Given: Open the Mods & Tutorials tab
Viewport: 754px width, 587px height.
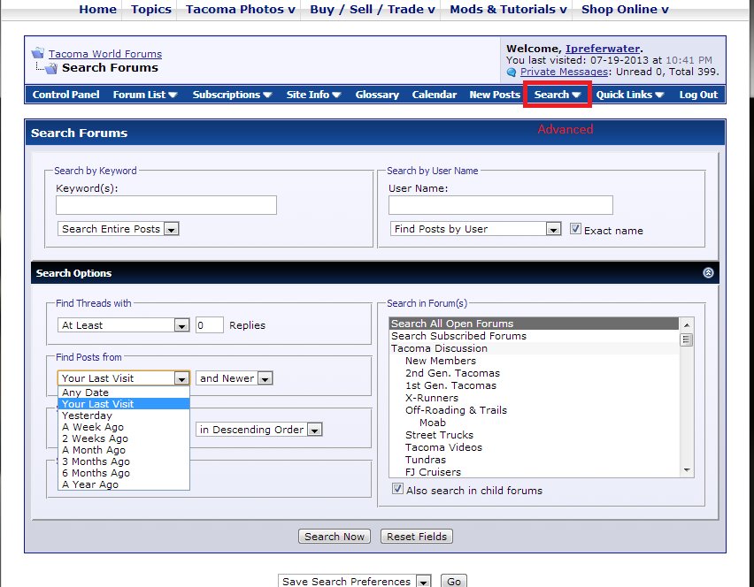Looking at the screenshot, I should click(508, 9).
